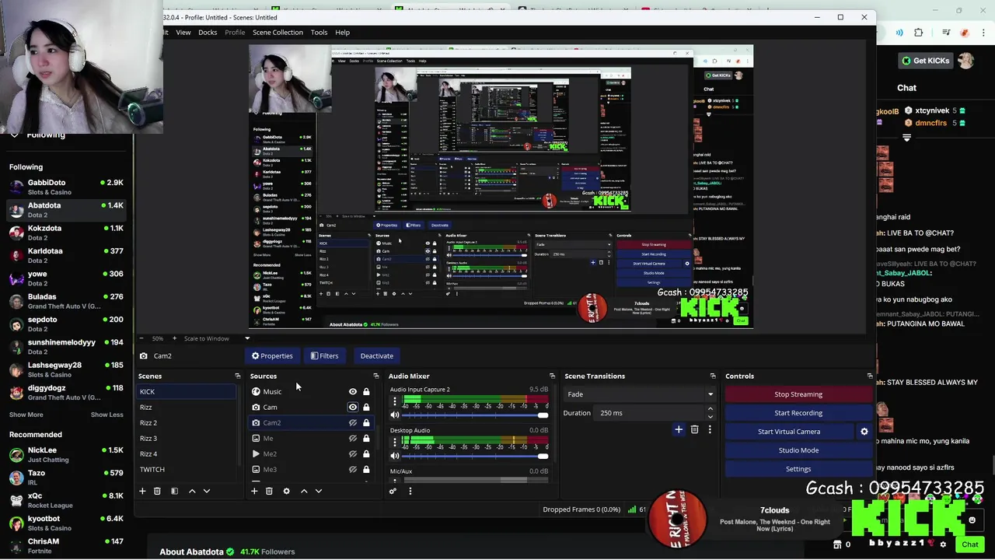Start Virtual Camera button
995x560 pixels.
point(789,432)
